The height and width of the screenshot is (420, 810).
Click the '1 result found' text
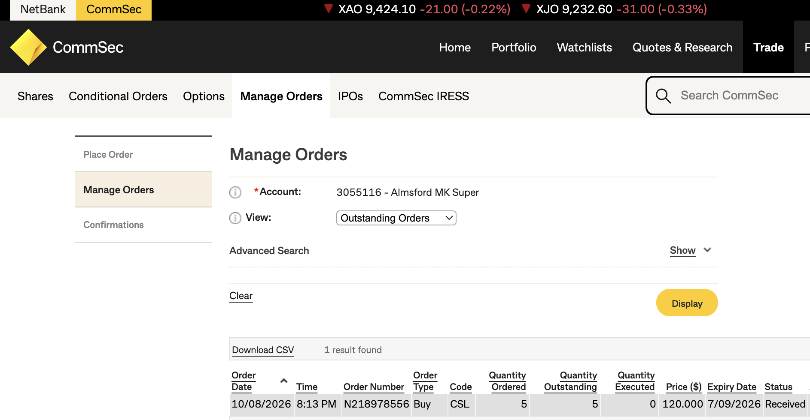coord(353,350)
